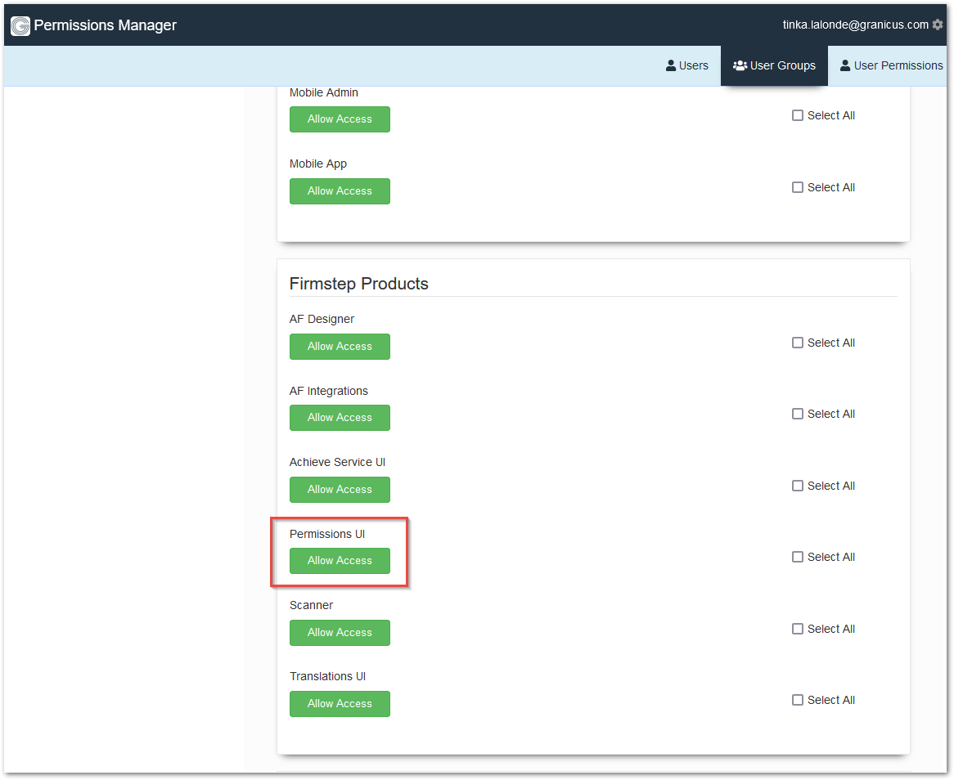Click the Scanner label

(x=312, y=605)
